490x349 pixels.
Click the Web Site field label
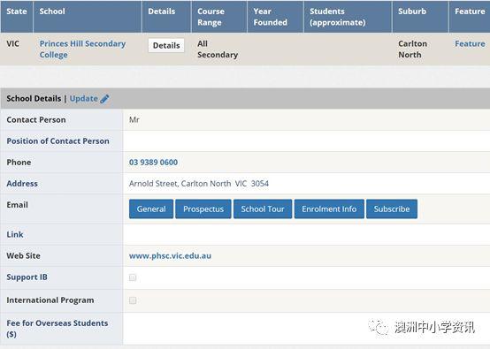(x=23, y=255)
